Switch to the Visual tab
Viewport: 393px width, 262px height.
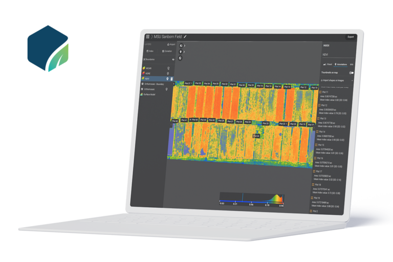tap(329, 64)
